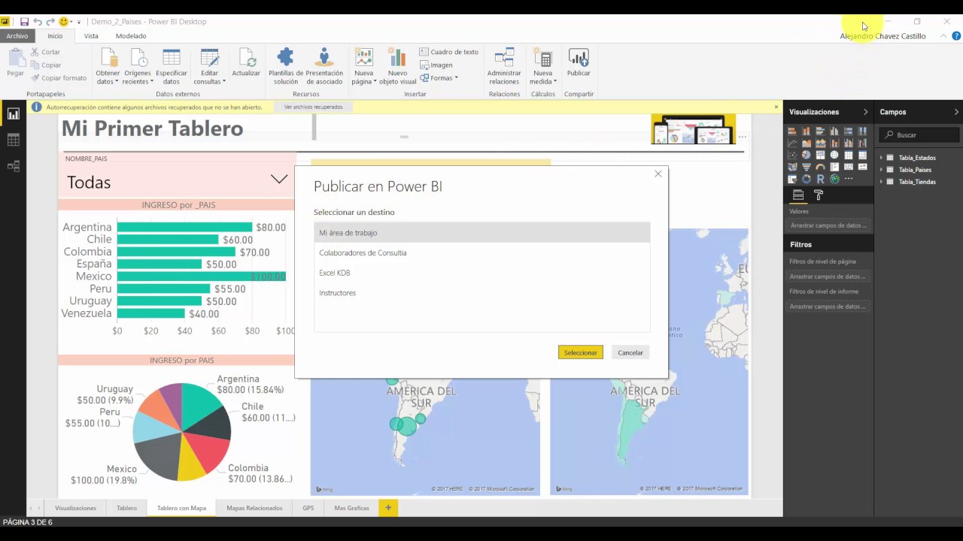The height and width of the screenshot is (541, 963).
Task: Open the Archivo menu
Action: tap(17, 36)
